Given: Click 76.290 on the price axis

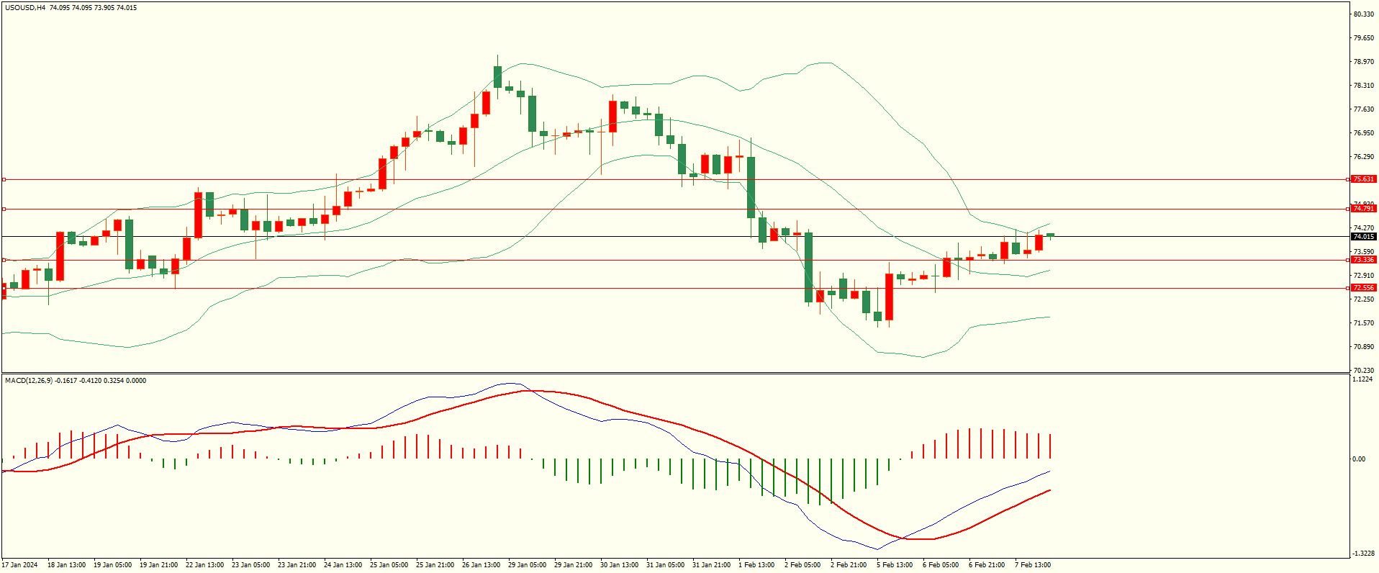Looking at the screenshot, I should tap(1364, 157).
